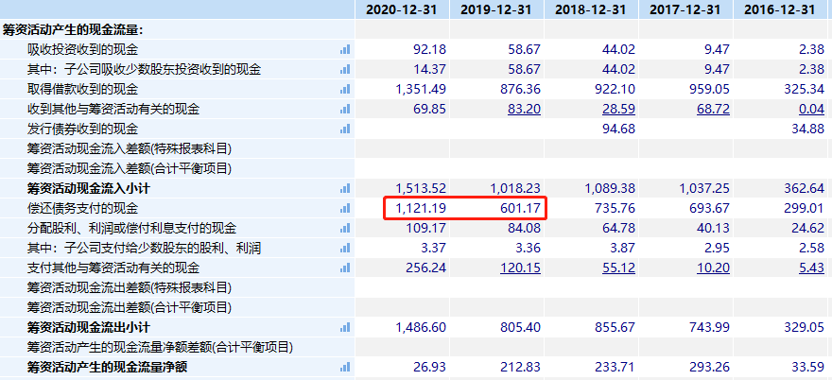
Task: Open chart icon for 吸收投资收到的现金 row
Action: [x=344, y=49]
